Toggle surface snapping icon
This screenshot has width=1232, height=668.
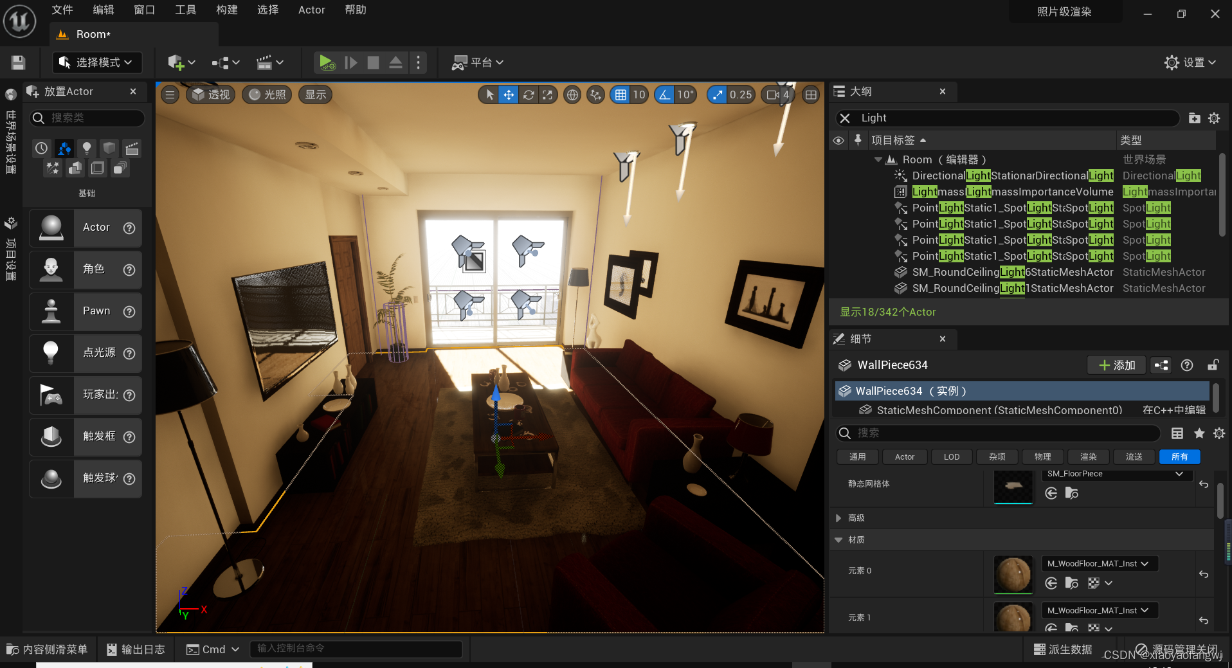pyautogui.click(x=596, y=95)
